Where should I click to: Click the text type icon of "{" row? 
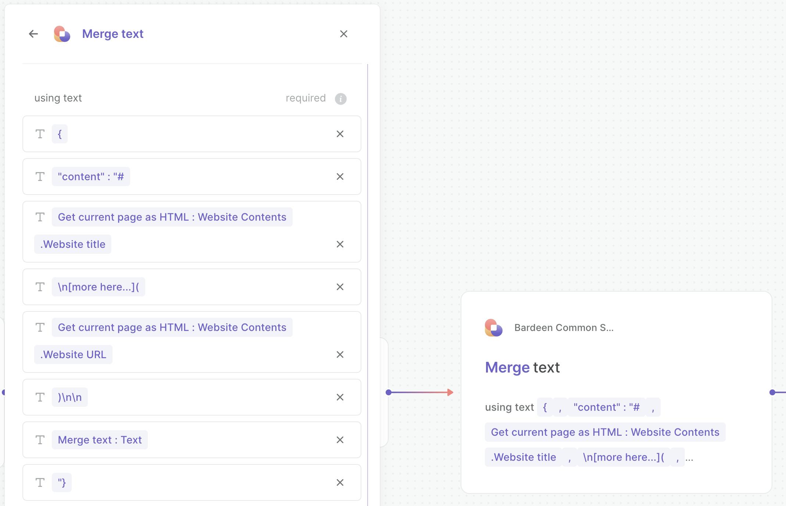[x=40, y=134]
